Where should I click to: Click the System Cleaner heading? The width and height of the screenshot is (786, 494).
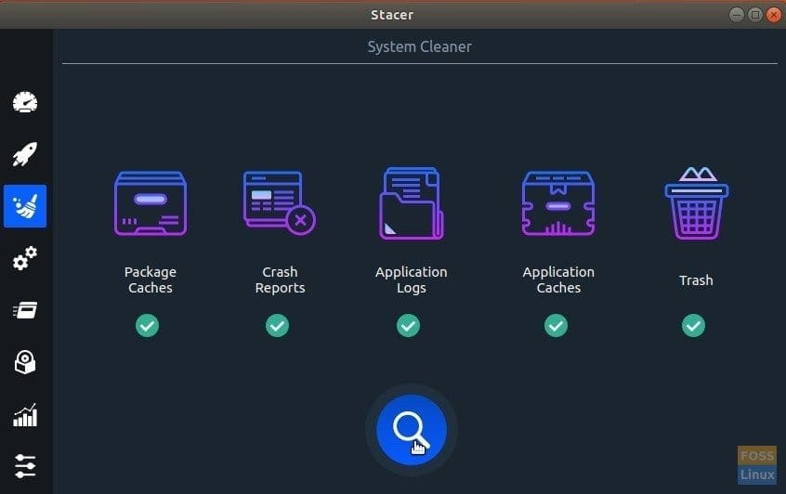[x=420, y=46]
